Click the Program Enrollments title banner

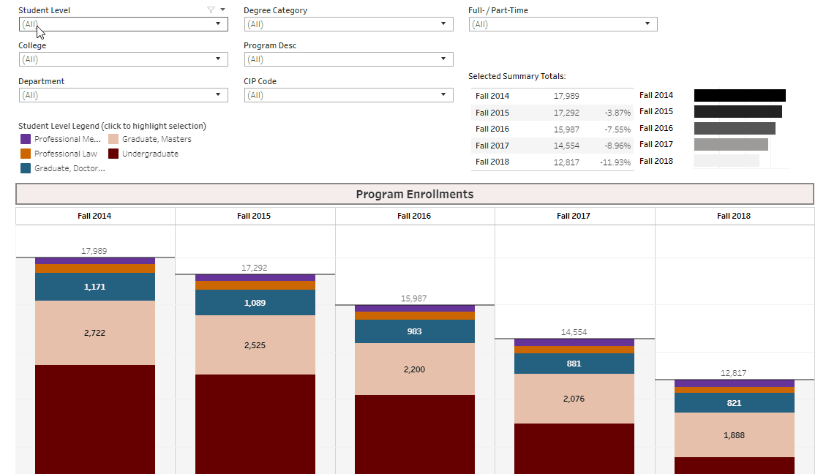tap(414, 194)
